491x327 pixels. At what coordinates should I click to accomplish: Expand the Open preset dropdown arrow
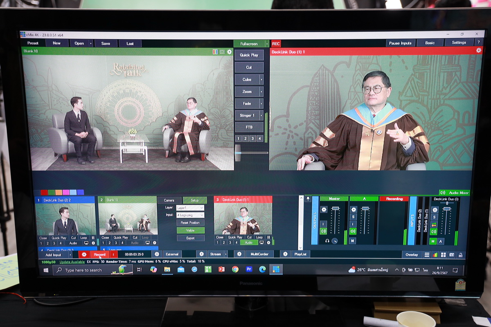pos(90,43)
